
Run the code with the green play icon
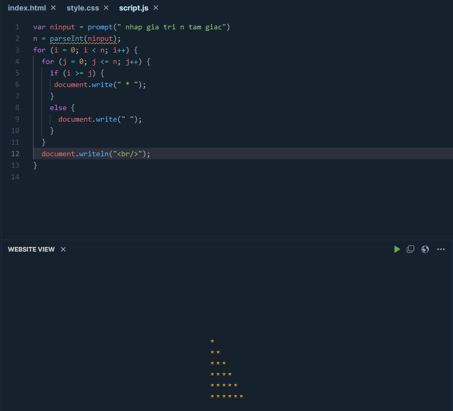[x=397, y=249]
